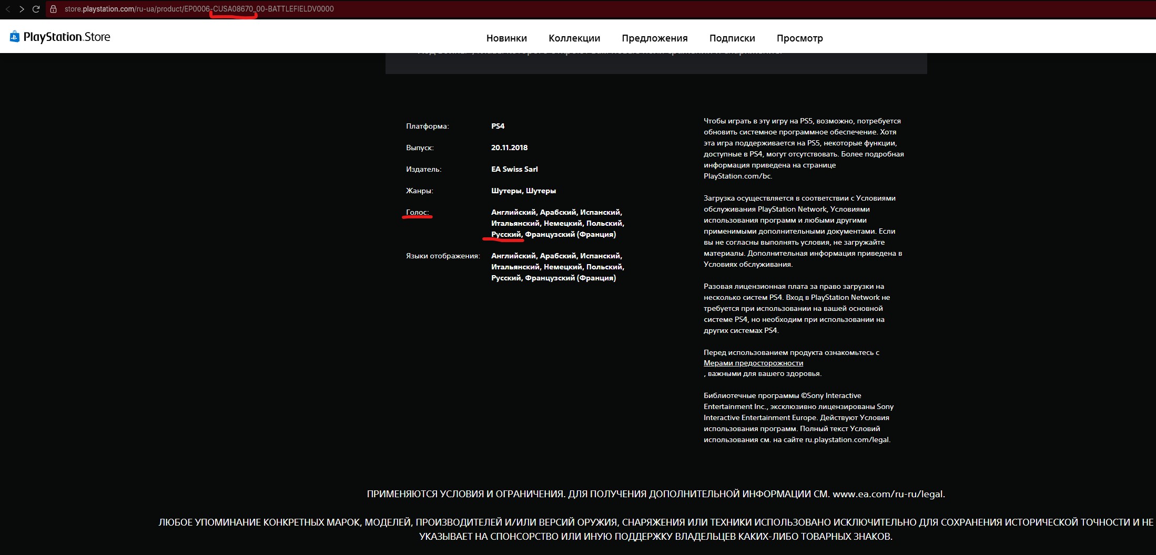The image size is (1156, 555).
Task: Open the Предложения menu
Action: 655,38
